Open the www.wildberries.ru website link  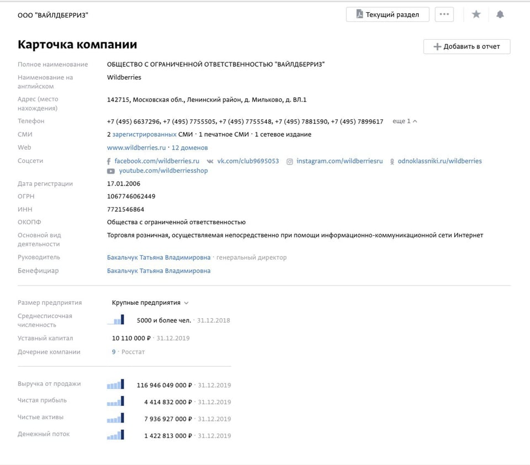tap(136, 147)
